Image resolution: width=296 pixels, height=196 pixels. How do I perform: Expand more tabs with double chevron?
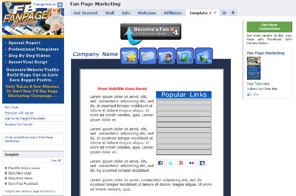(224, 13)
